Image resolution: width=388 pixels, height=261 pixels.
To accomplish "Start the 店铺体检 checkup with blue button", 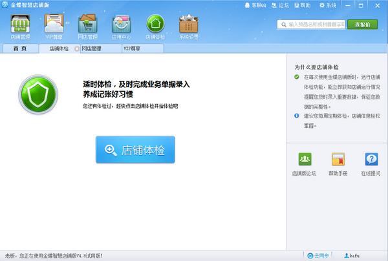I will [135, 149].
